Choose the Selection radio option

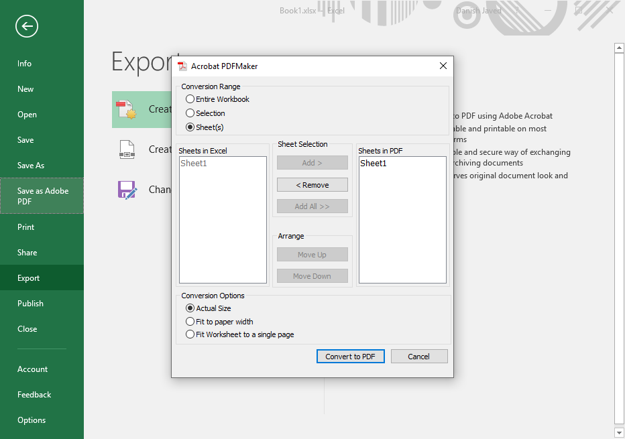coord(190,113)
